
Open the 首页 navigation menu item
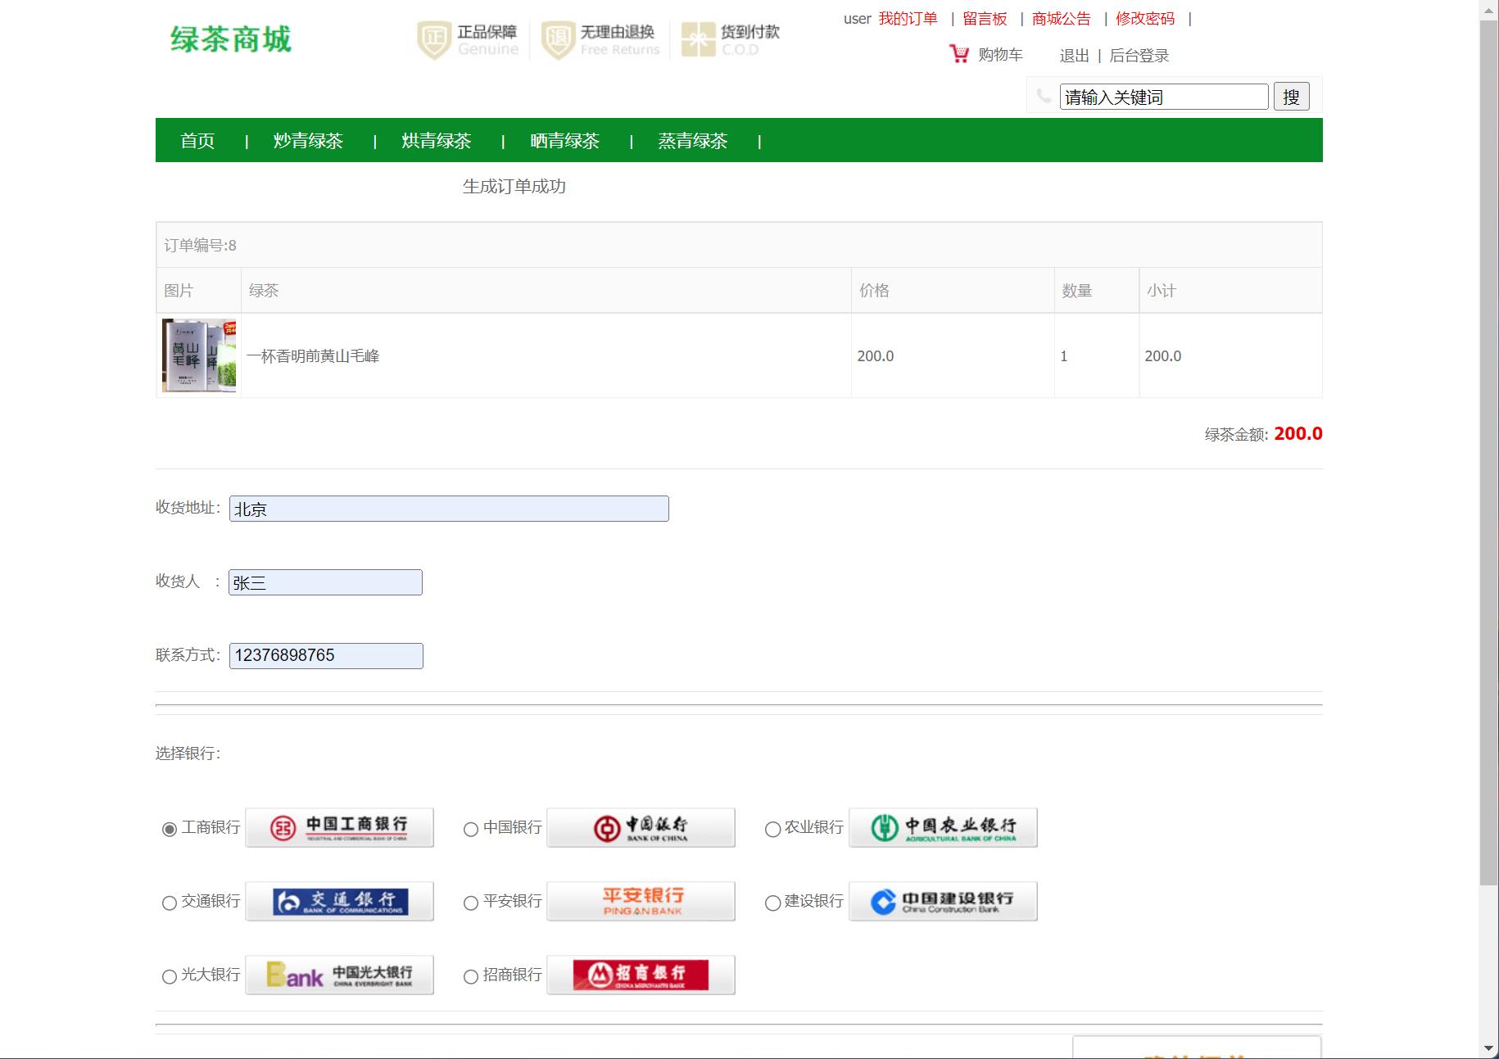197,141
